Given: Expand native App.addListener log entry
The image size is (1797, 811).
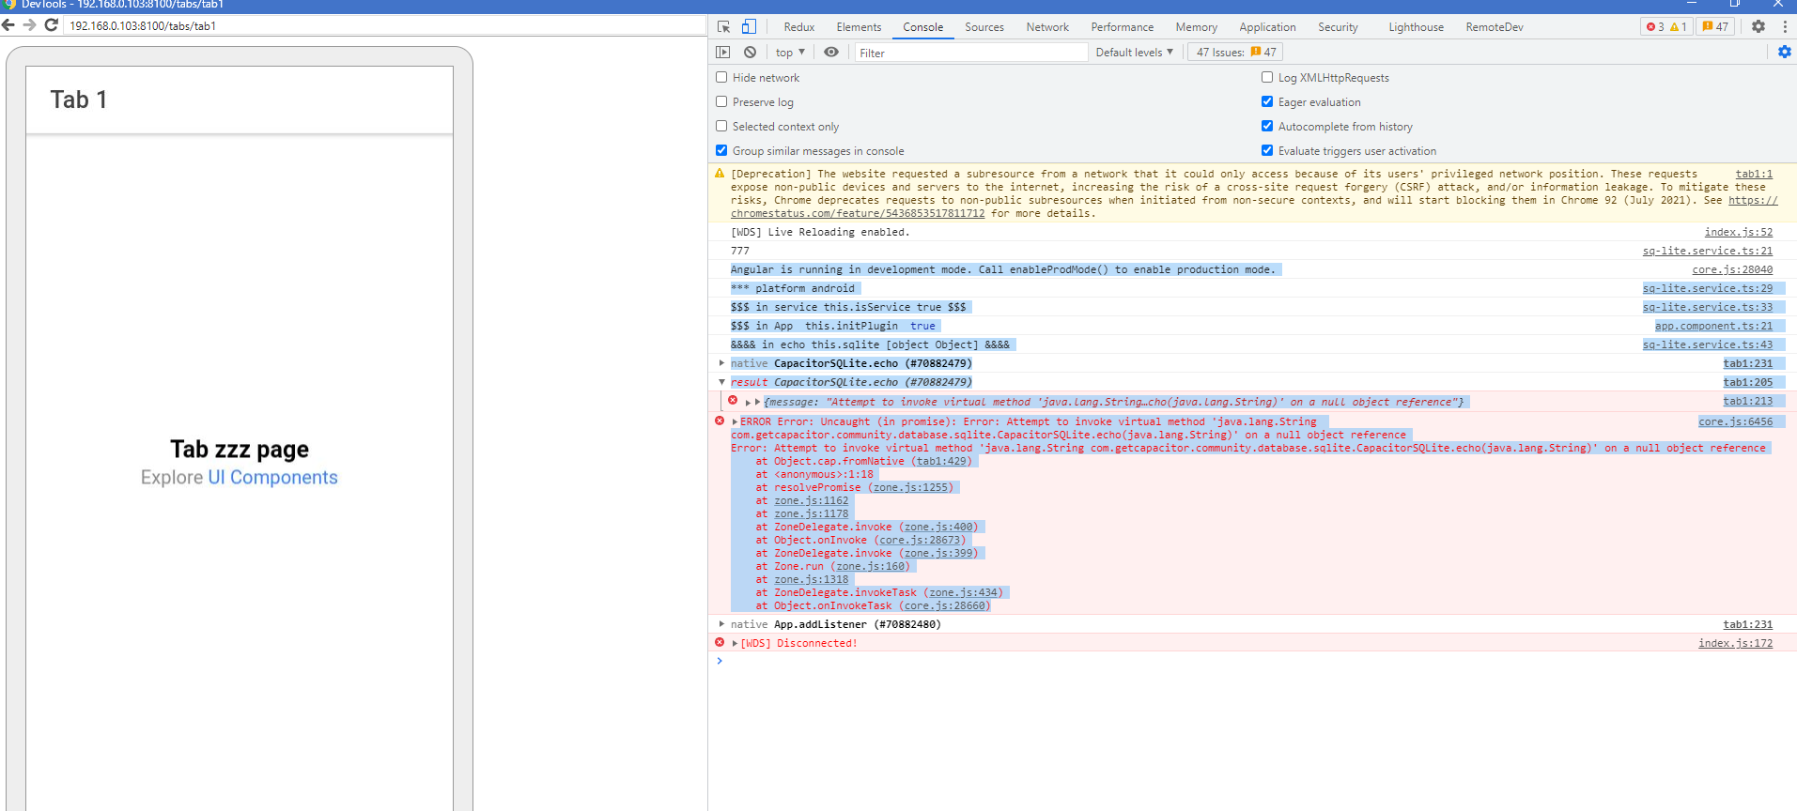Looking at the screenshot, I should 721,624.
